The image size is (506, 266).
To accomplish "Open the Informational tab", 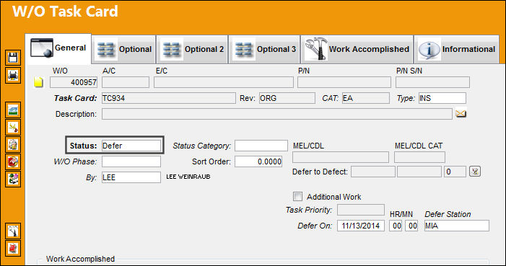I will (x=457, y=49).
